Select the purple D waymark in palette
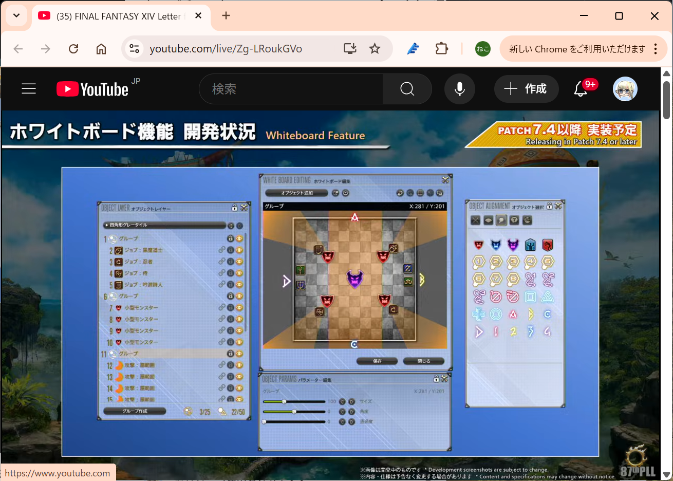673x481 pixels. (x=479, y=332)
